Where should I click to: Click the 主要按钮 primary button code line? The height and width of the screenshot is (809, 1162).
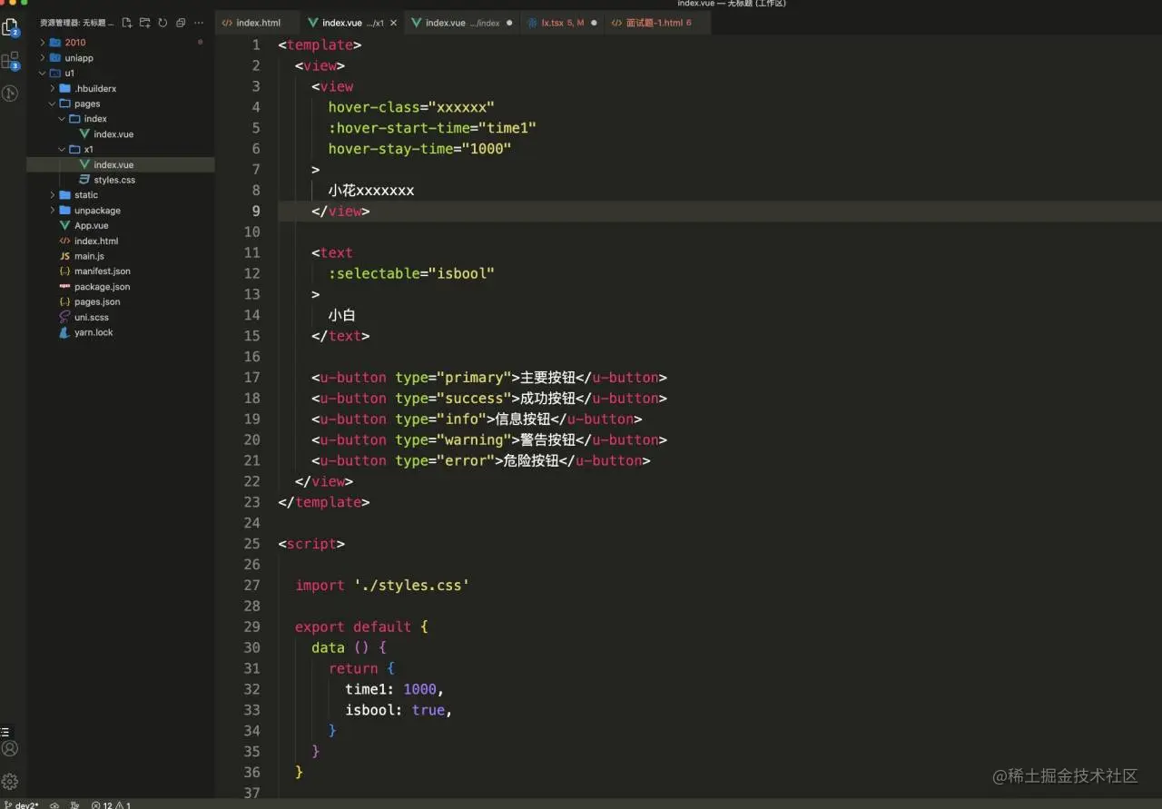489,378
